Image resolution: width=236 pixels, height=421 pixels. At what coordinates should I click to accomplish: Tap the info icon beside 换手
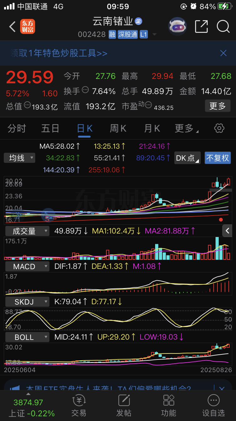tap(85, 90)
